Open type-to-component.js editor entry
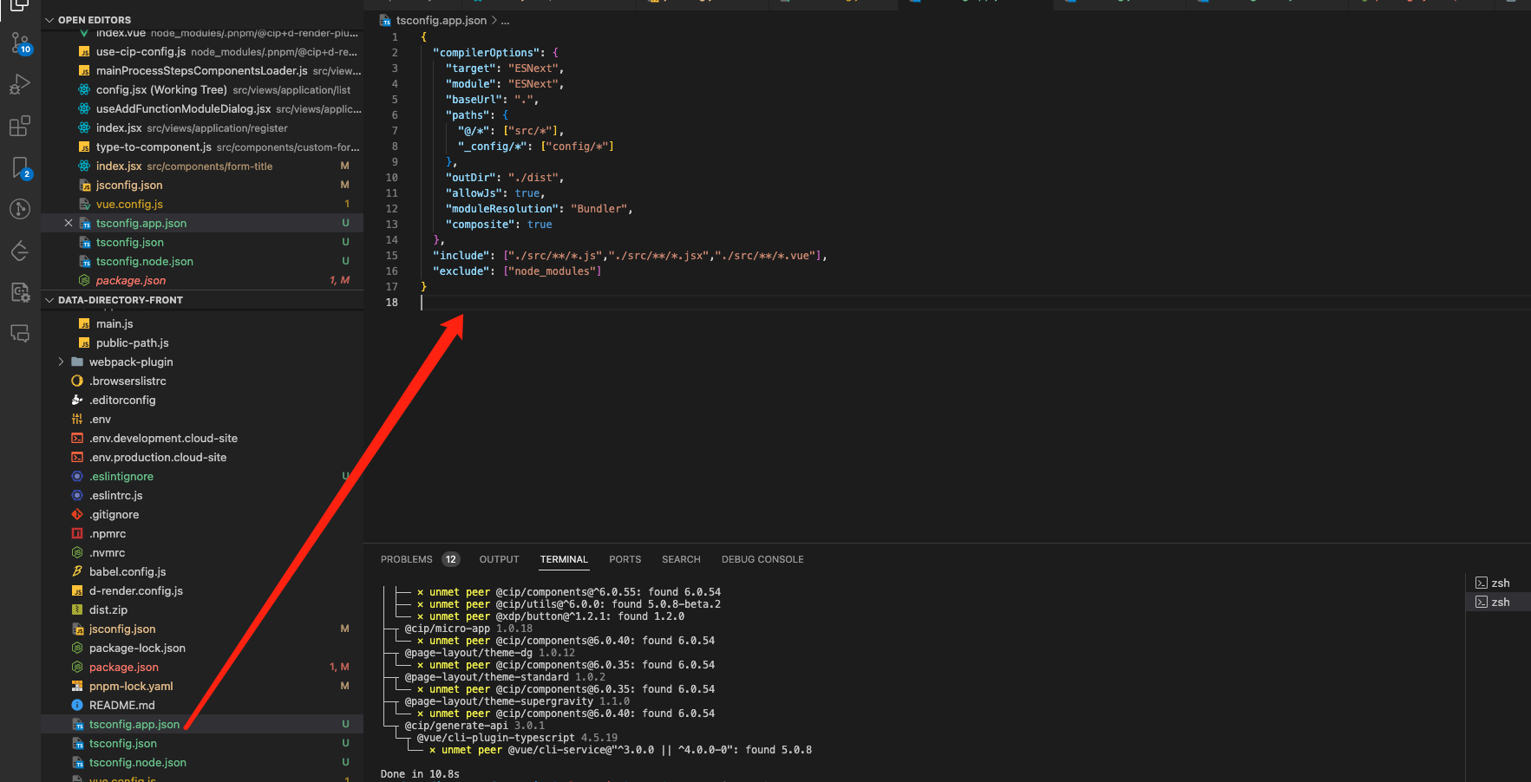The height and width of the screenshot is (782, 1531). (202, 147)
